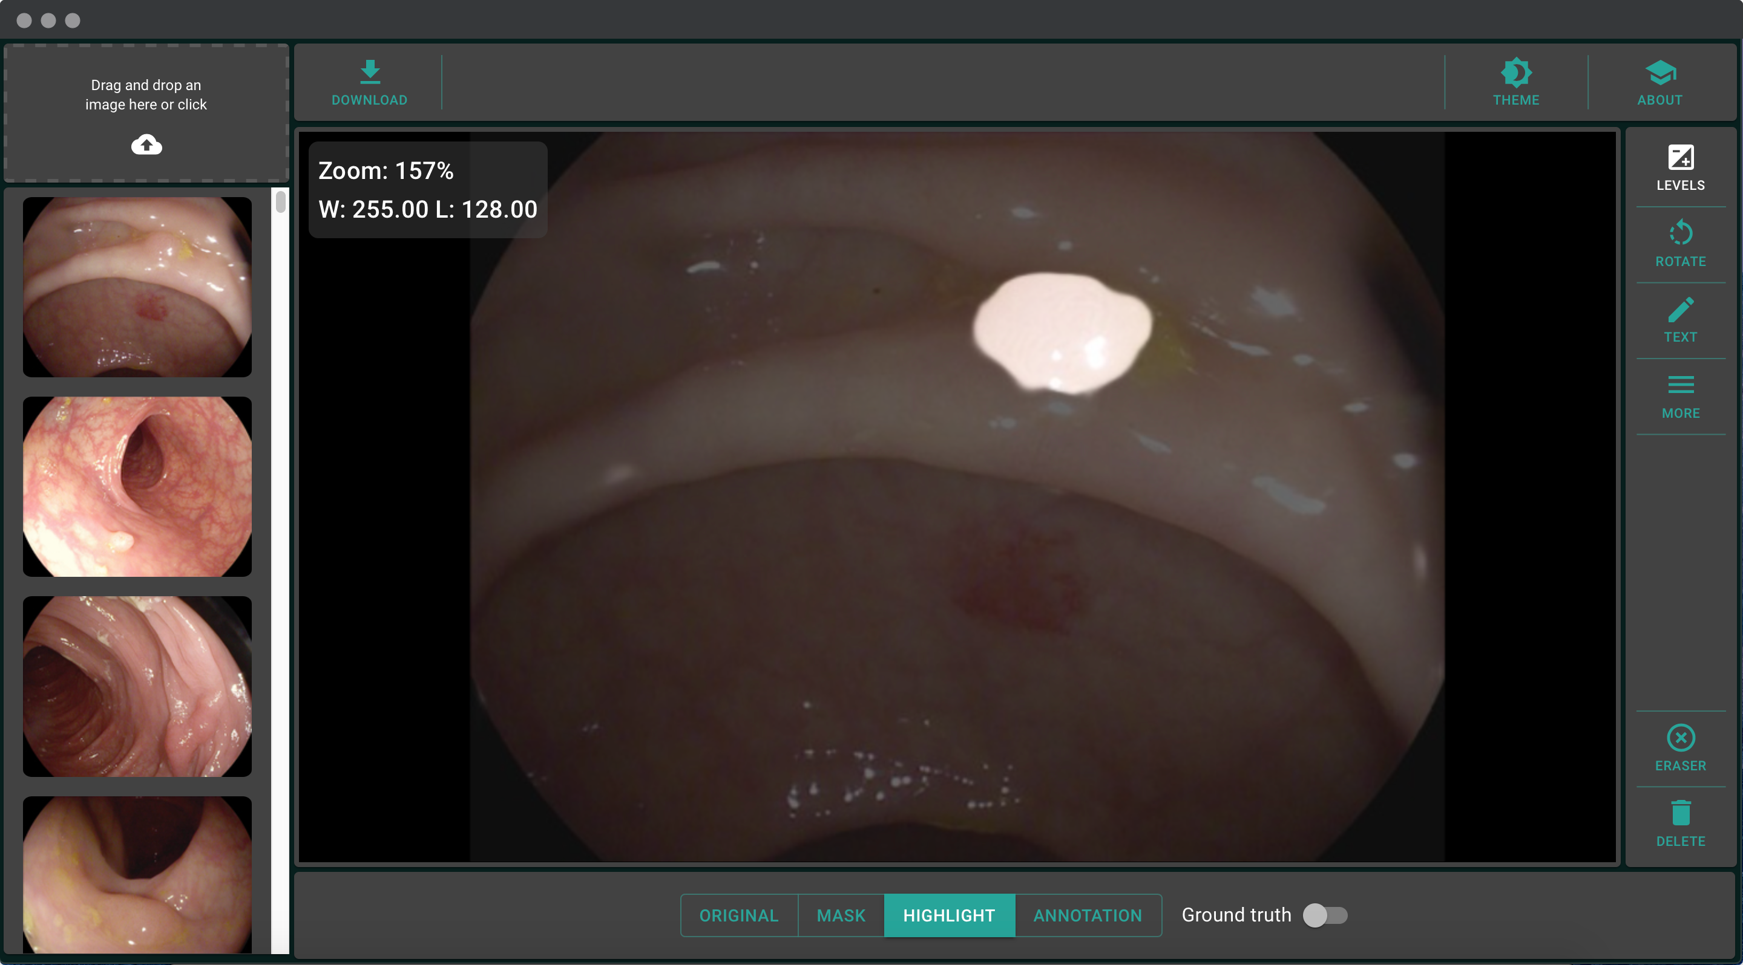Click the Download icon
The height and width of the screenshot is (965, 1743).
[x=369, y=71]
